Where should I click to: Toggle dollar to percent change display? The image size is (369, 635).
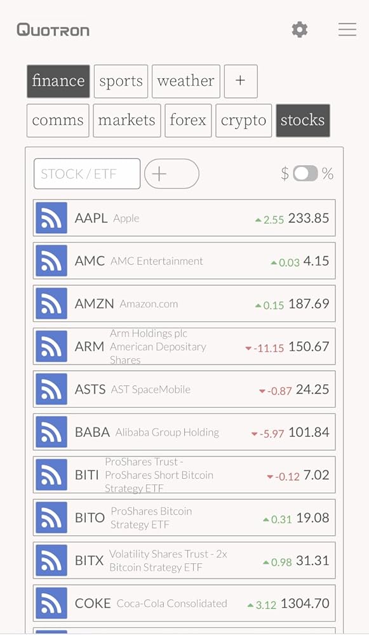[x=305, y=174]
